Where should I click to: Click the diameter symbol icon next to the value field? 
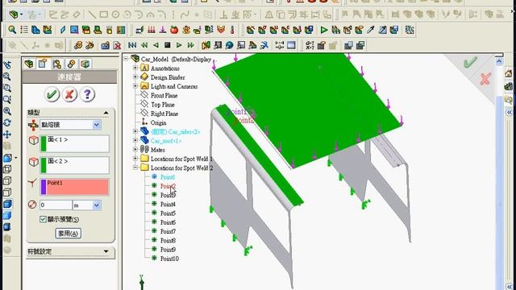coord(32,205)
